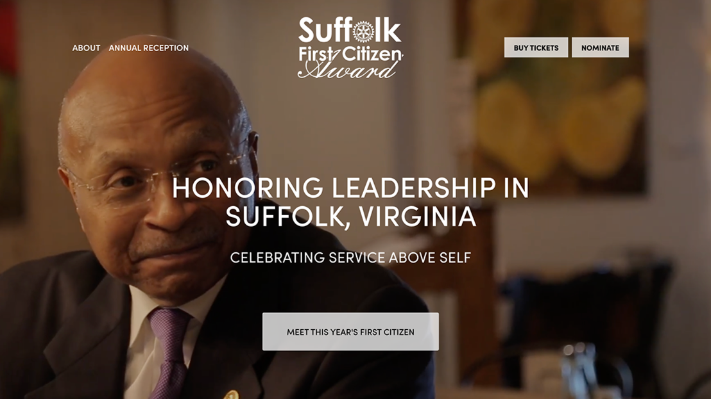Click the Buy Tickets button
Screen dimensions: 711x399
pyautogui.click(x=536, y=47)
